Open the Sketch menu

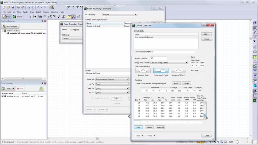pos(39,12)
